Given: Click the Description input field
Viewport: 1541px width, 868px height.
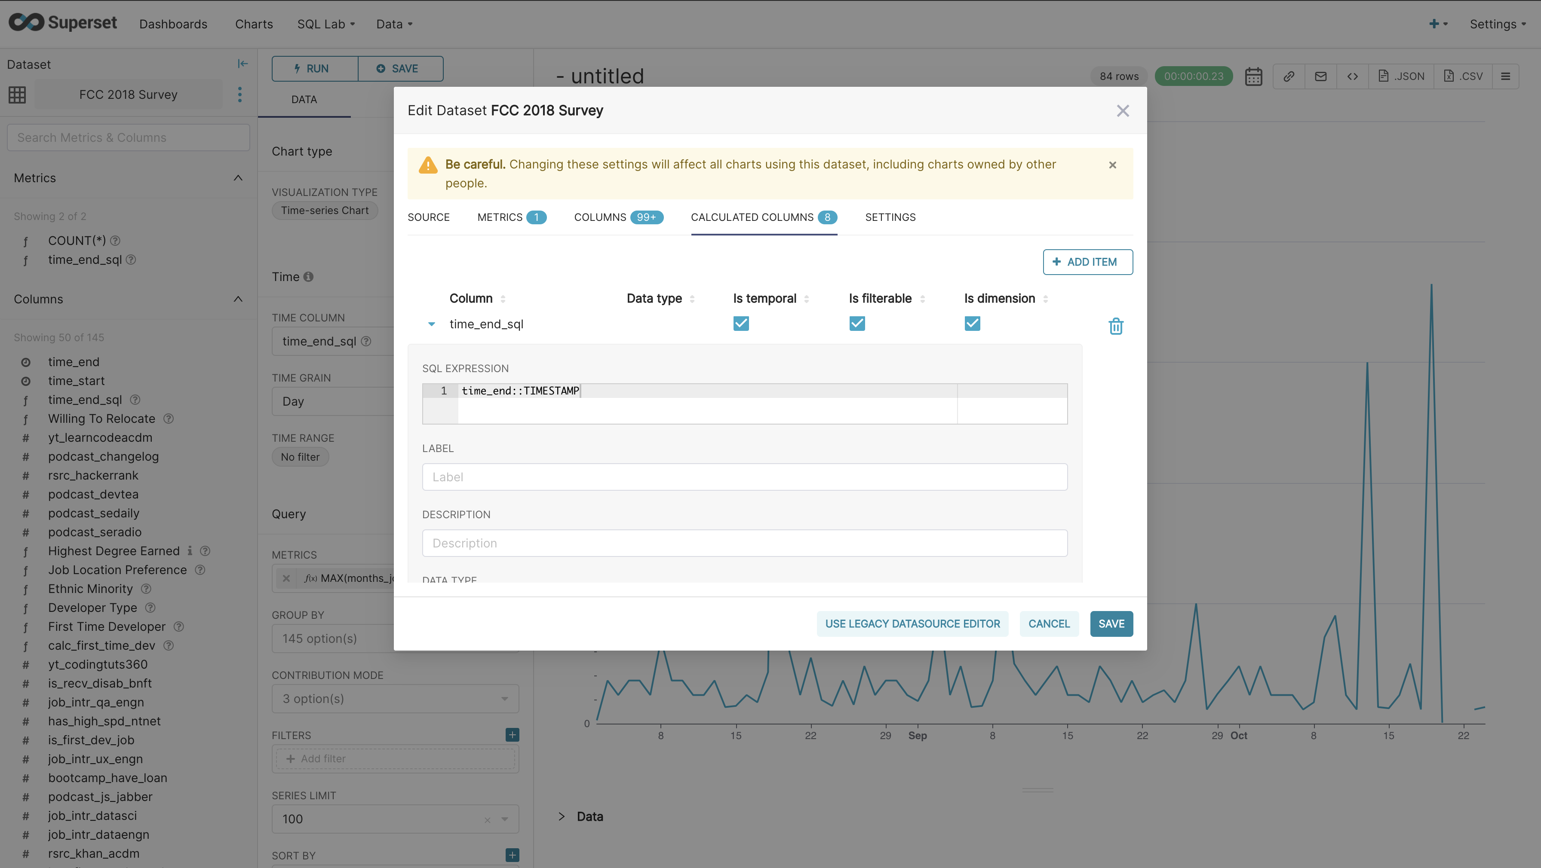Looking at the screenshot, I should (x=745, y=543).
